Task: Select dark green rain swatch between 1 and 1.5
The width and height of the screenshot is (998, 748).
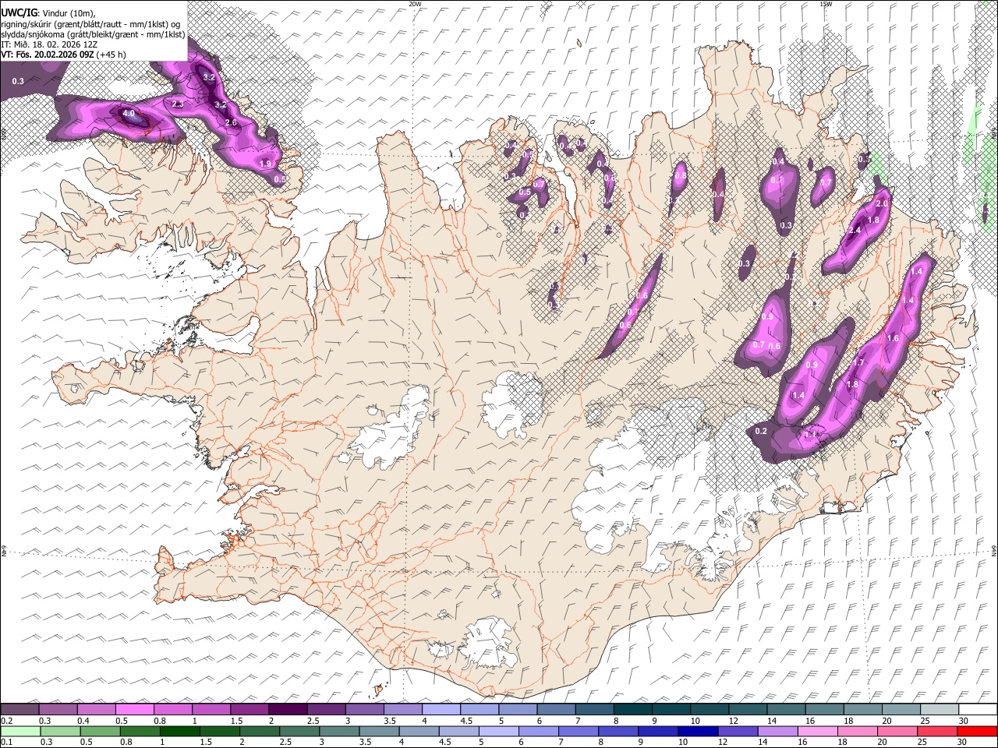Action: 179,731
